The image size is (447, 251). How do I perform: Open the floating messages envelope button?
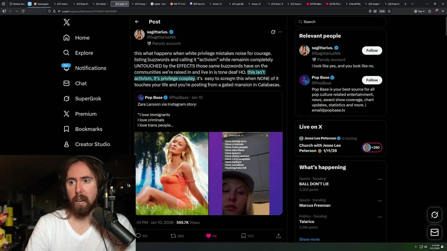click(x=434, y=232)
